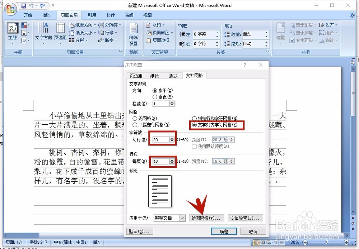Click dialog help question mark
This screenshot has width=359, height=249.
pyautogui.click(x=245, y=65)
